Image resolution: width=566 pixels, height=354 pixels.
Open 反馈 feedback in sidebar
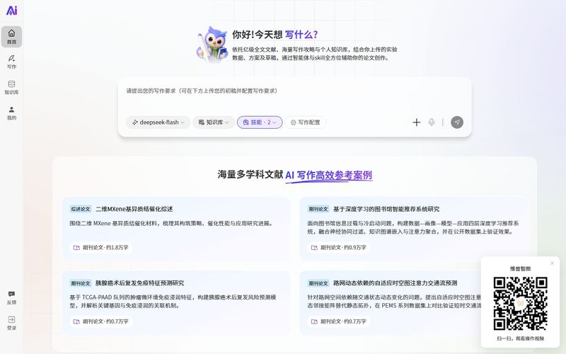point(11,297)
